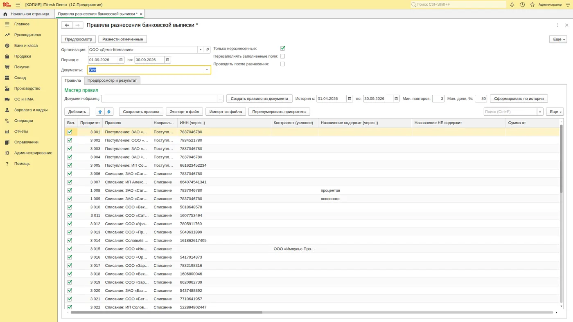573x322 pixels.
Task: Enable Перезаполнять заполненные поля checkbox
Action: coord(282,56)
